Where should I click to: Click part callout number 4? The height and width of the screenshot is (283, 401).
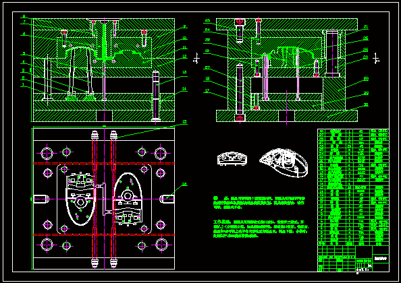coord(23,62)
